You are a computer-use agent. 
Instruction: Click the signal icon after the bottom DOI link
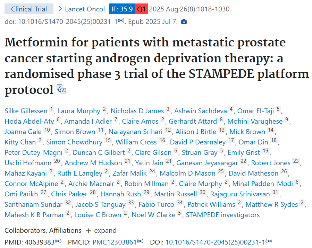coord(268,242)
